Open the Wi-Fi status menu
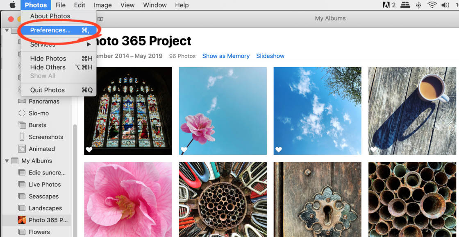 (432, 5)
